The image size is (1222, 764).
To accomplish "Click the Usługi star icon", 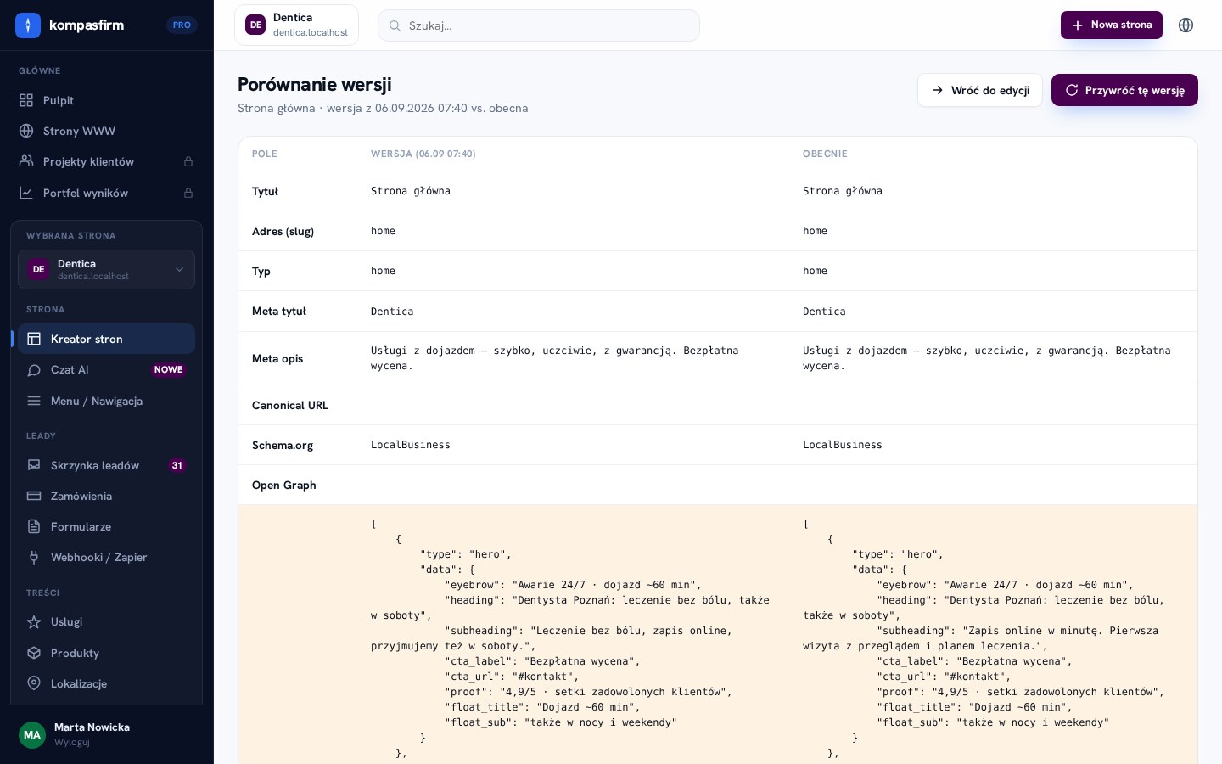I will (x=34, y=621).
